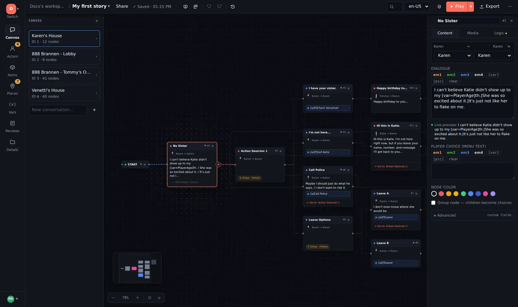Click the search icon in top bar

click(392, 6)
